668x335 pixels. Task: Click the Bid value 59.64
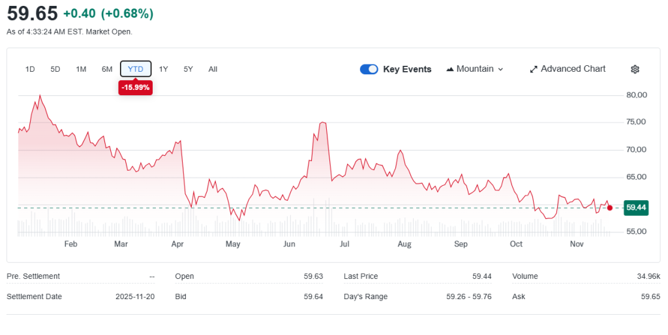click(x=313, y=297)
